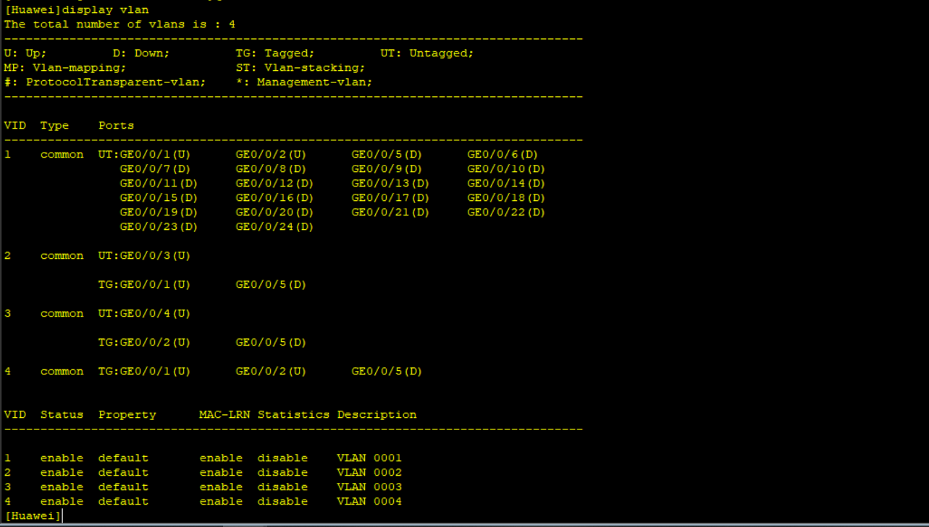This screenshot has width=929, height=527.
Task: Select port GE0/0/21(D)
Action: pyautogui.click(x=390, y=212)
